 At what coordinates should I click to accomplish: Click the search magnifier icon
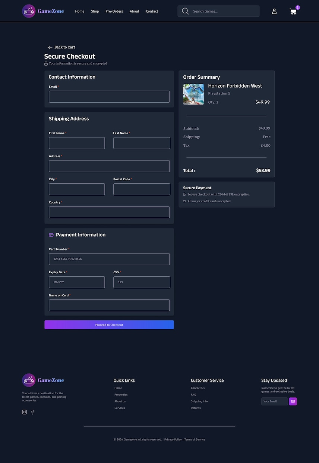[x=185, y=11]
